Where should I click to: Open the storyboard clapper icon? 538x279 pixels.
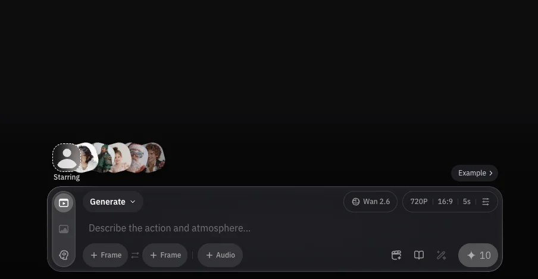click(396, 255)
